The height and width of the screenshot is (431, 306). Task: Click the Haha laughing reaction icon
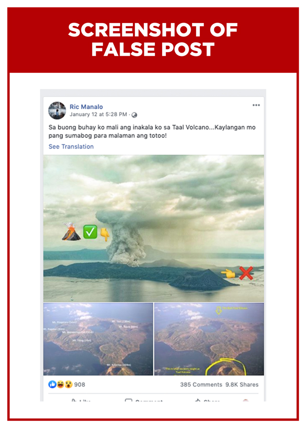pos(60,384)
